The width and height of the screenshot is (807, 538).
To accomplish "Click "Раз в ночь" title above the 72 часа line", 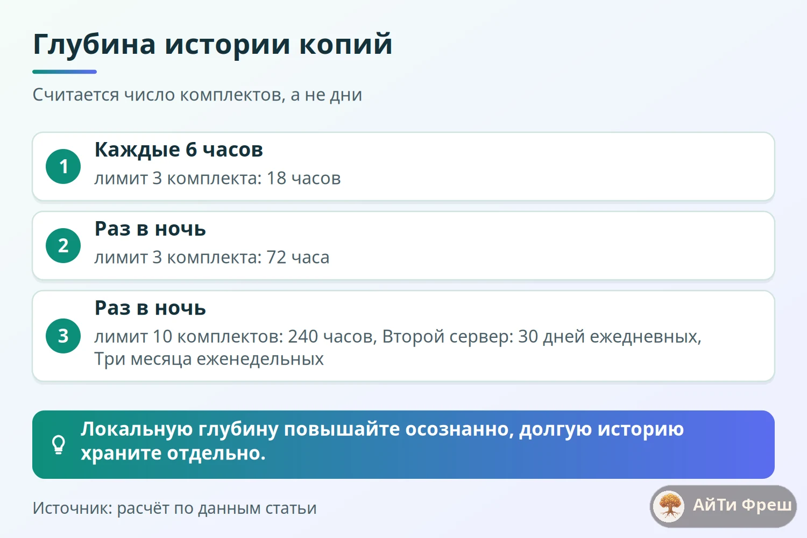I will tap(150, 229).
